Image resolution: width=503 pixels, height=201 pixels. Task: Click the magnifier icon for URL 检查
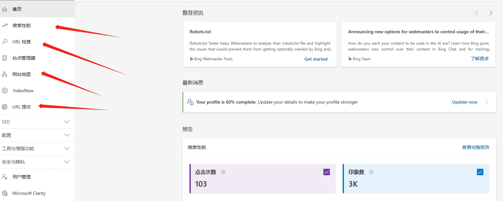point(5,42)
